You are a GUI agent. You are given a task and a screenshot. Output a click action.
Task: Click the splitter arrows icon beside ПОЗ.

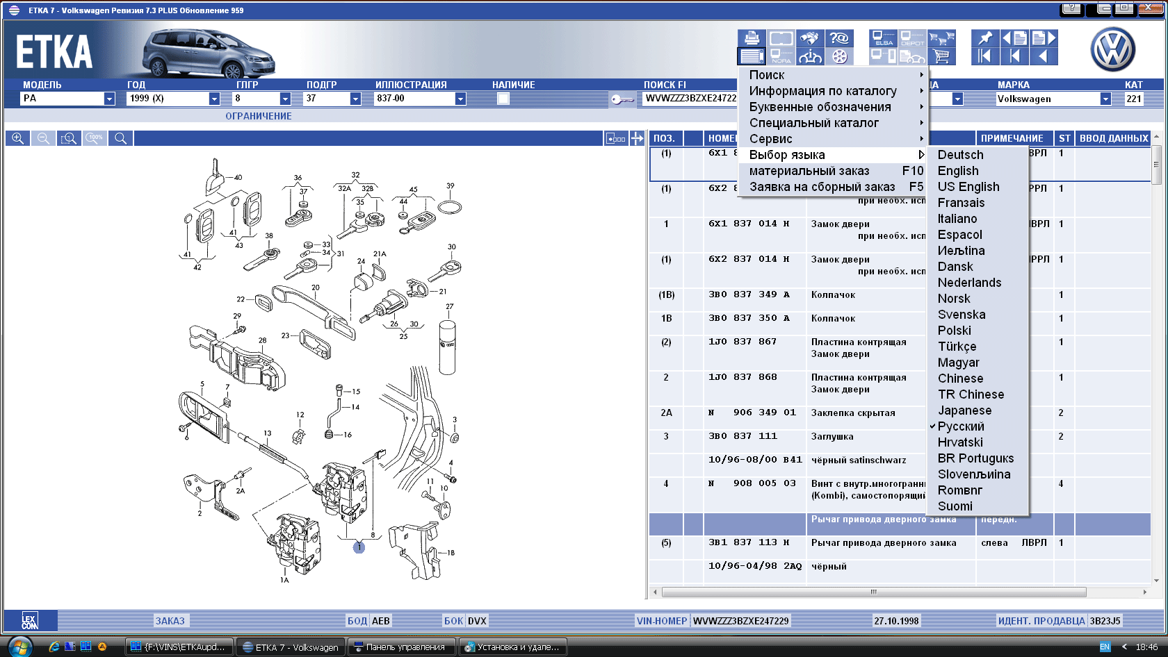[x=638, y=138]
